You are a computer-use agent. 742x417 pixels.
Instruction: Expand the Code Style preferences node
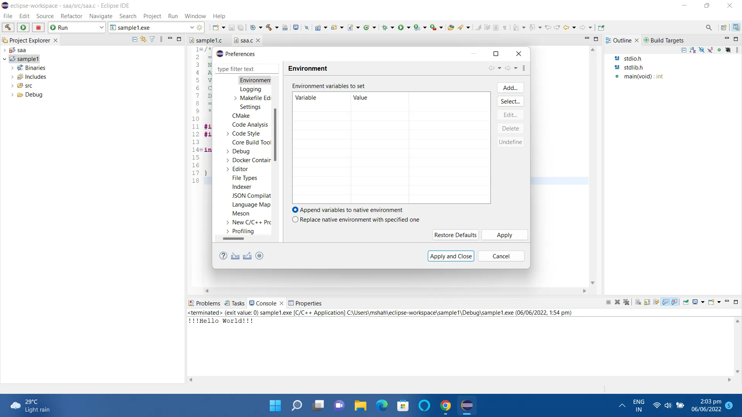pyautogui.click(x=228, y=134)
